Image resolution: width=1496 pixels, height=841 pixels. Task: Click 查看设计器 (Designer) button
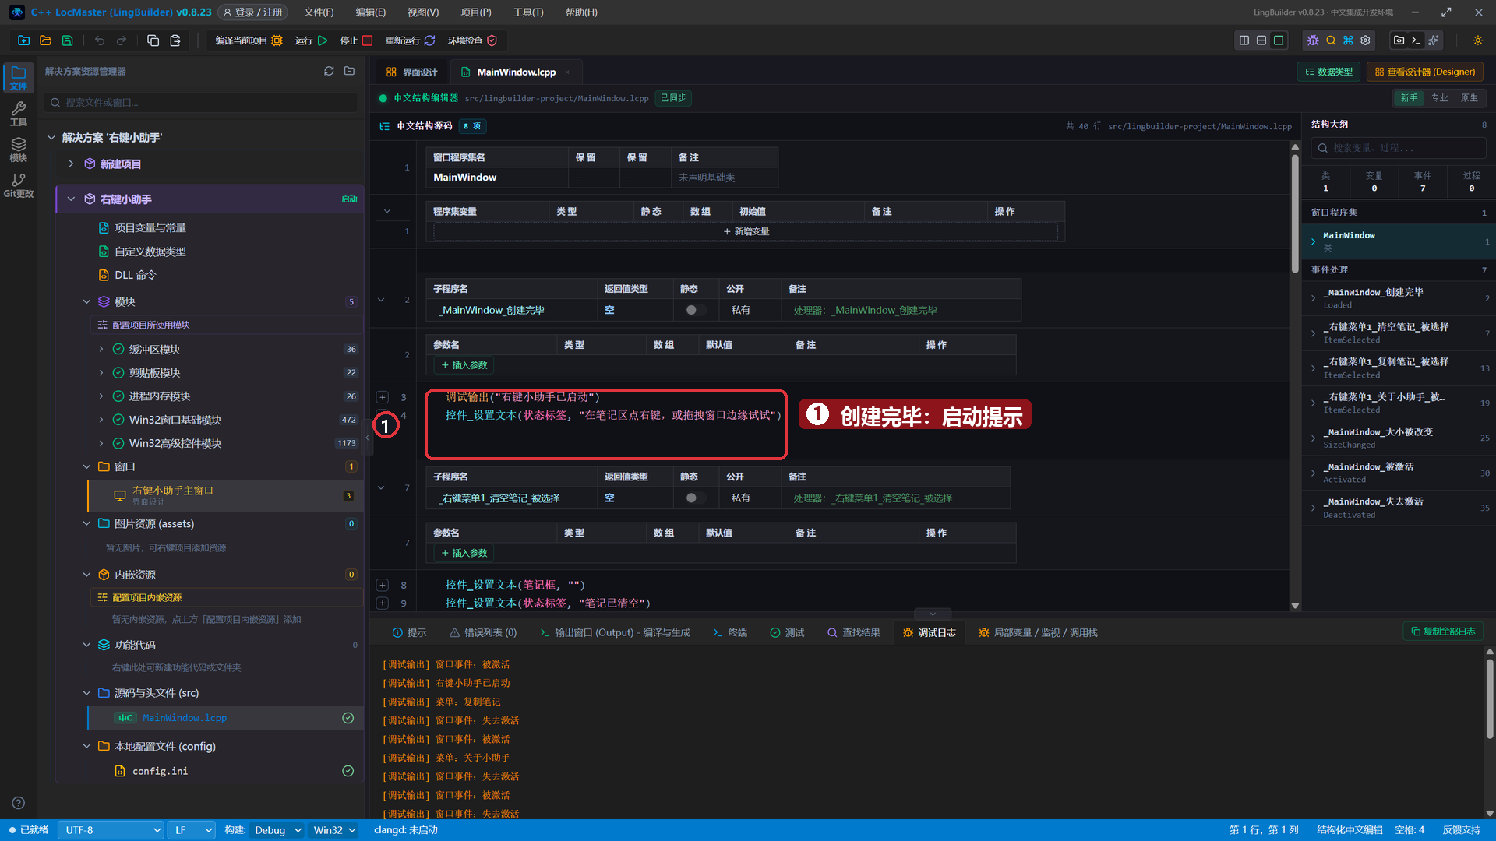point(1424,72)
